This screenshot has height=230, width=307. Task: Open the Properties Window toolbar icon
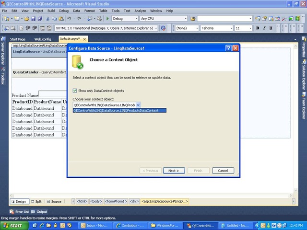(x=264, y=19)
